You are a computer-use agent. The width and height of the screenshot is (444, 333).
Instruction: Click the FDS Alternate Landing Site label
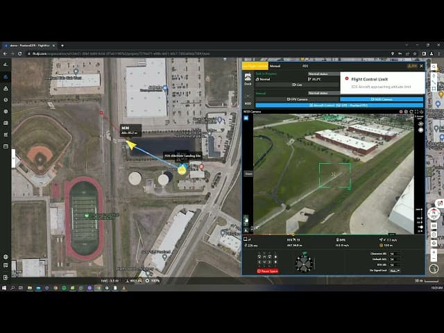pos(182,155)
